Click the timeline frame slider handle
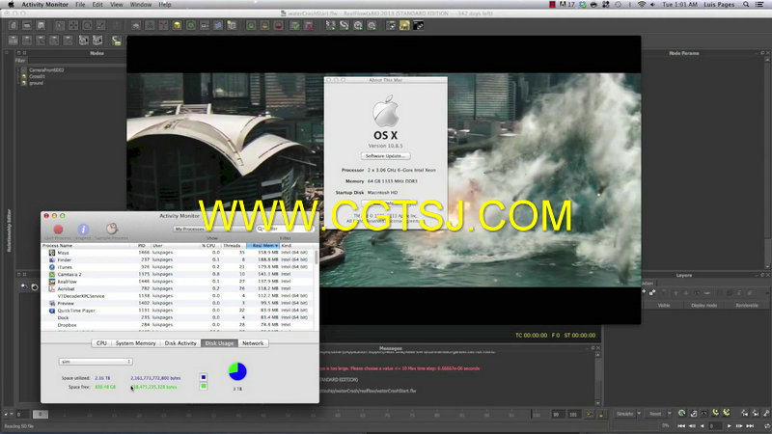This screenshot has height=434, width=772. point(41,415)
